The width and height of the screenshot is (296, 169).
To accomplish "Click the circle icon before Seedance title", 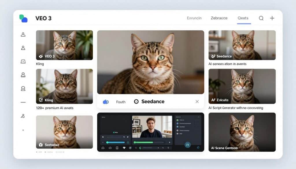I will [x=136, y=102].
